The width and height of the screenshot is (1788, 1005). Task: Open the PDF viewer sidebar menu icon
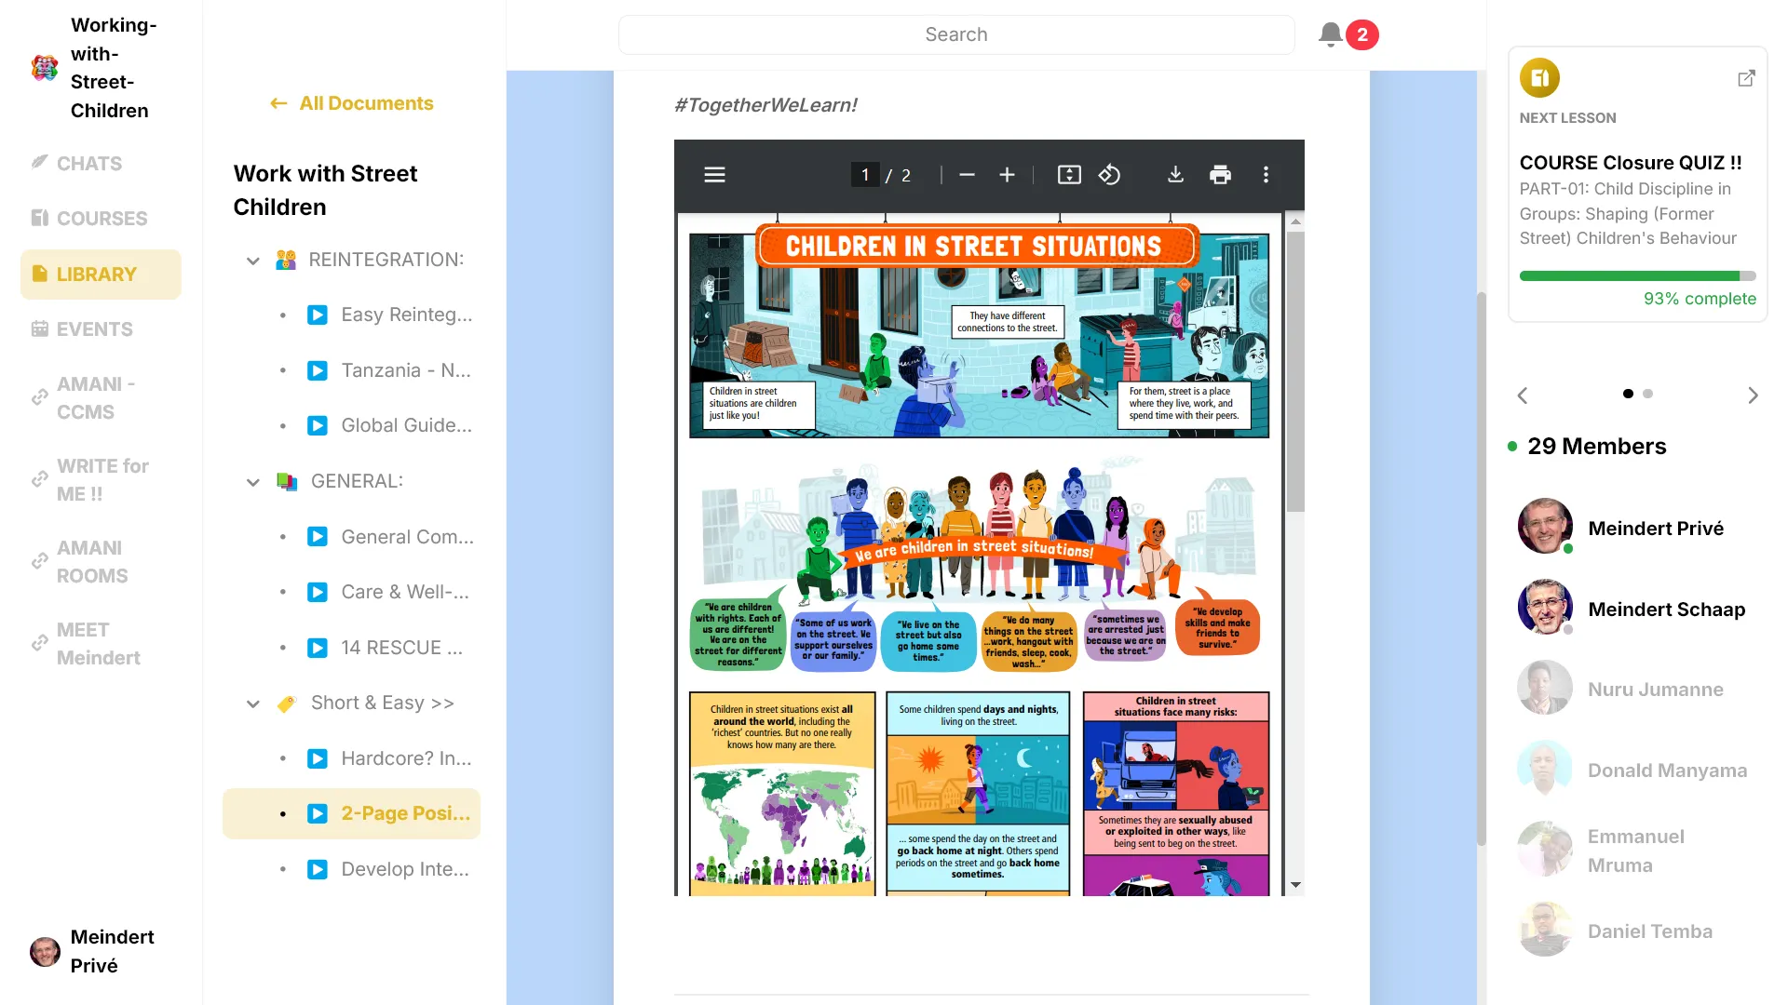(714, 175)
